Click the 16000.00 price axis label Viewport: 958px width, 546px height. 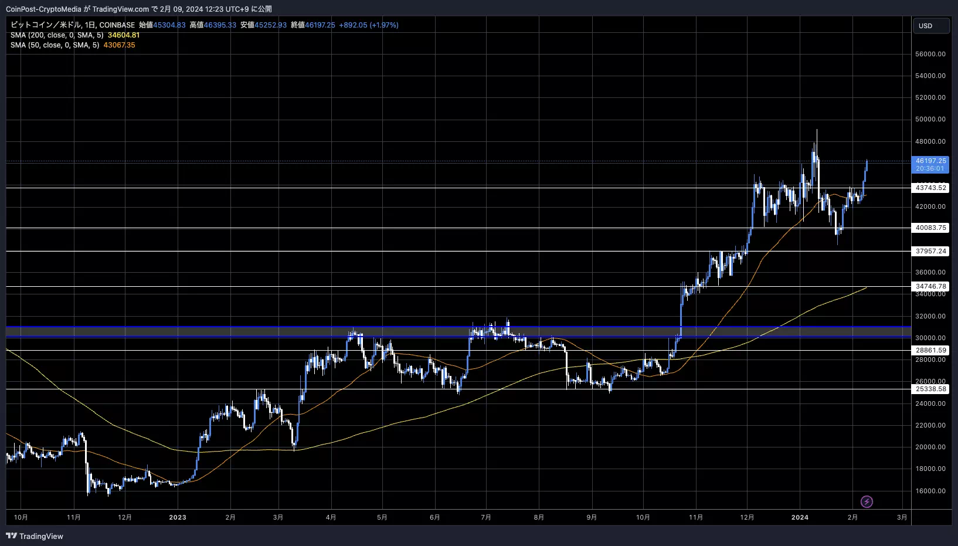[930, 491]
